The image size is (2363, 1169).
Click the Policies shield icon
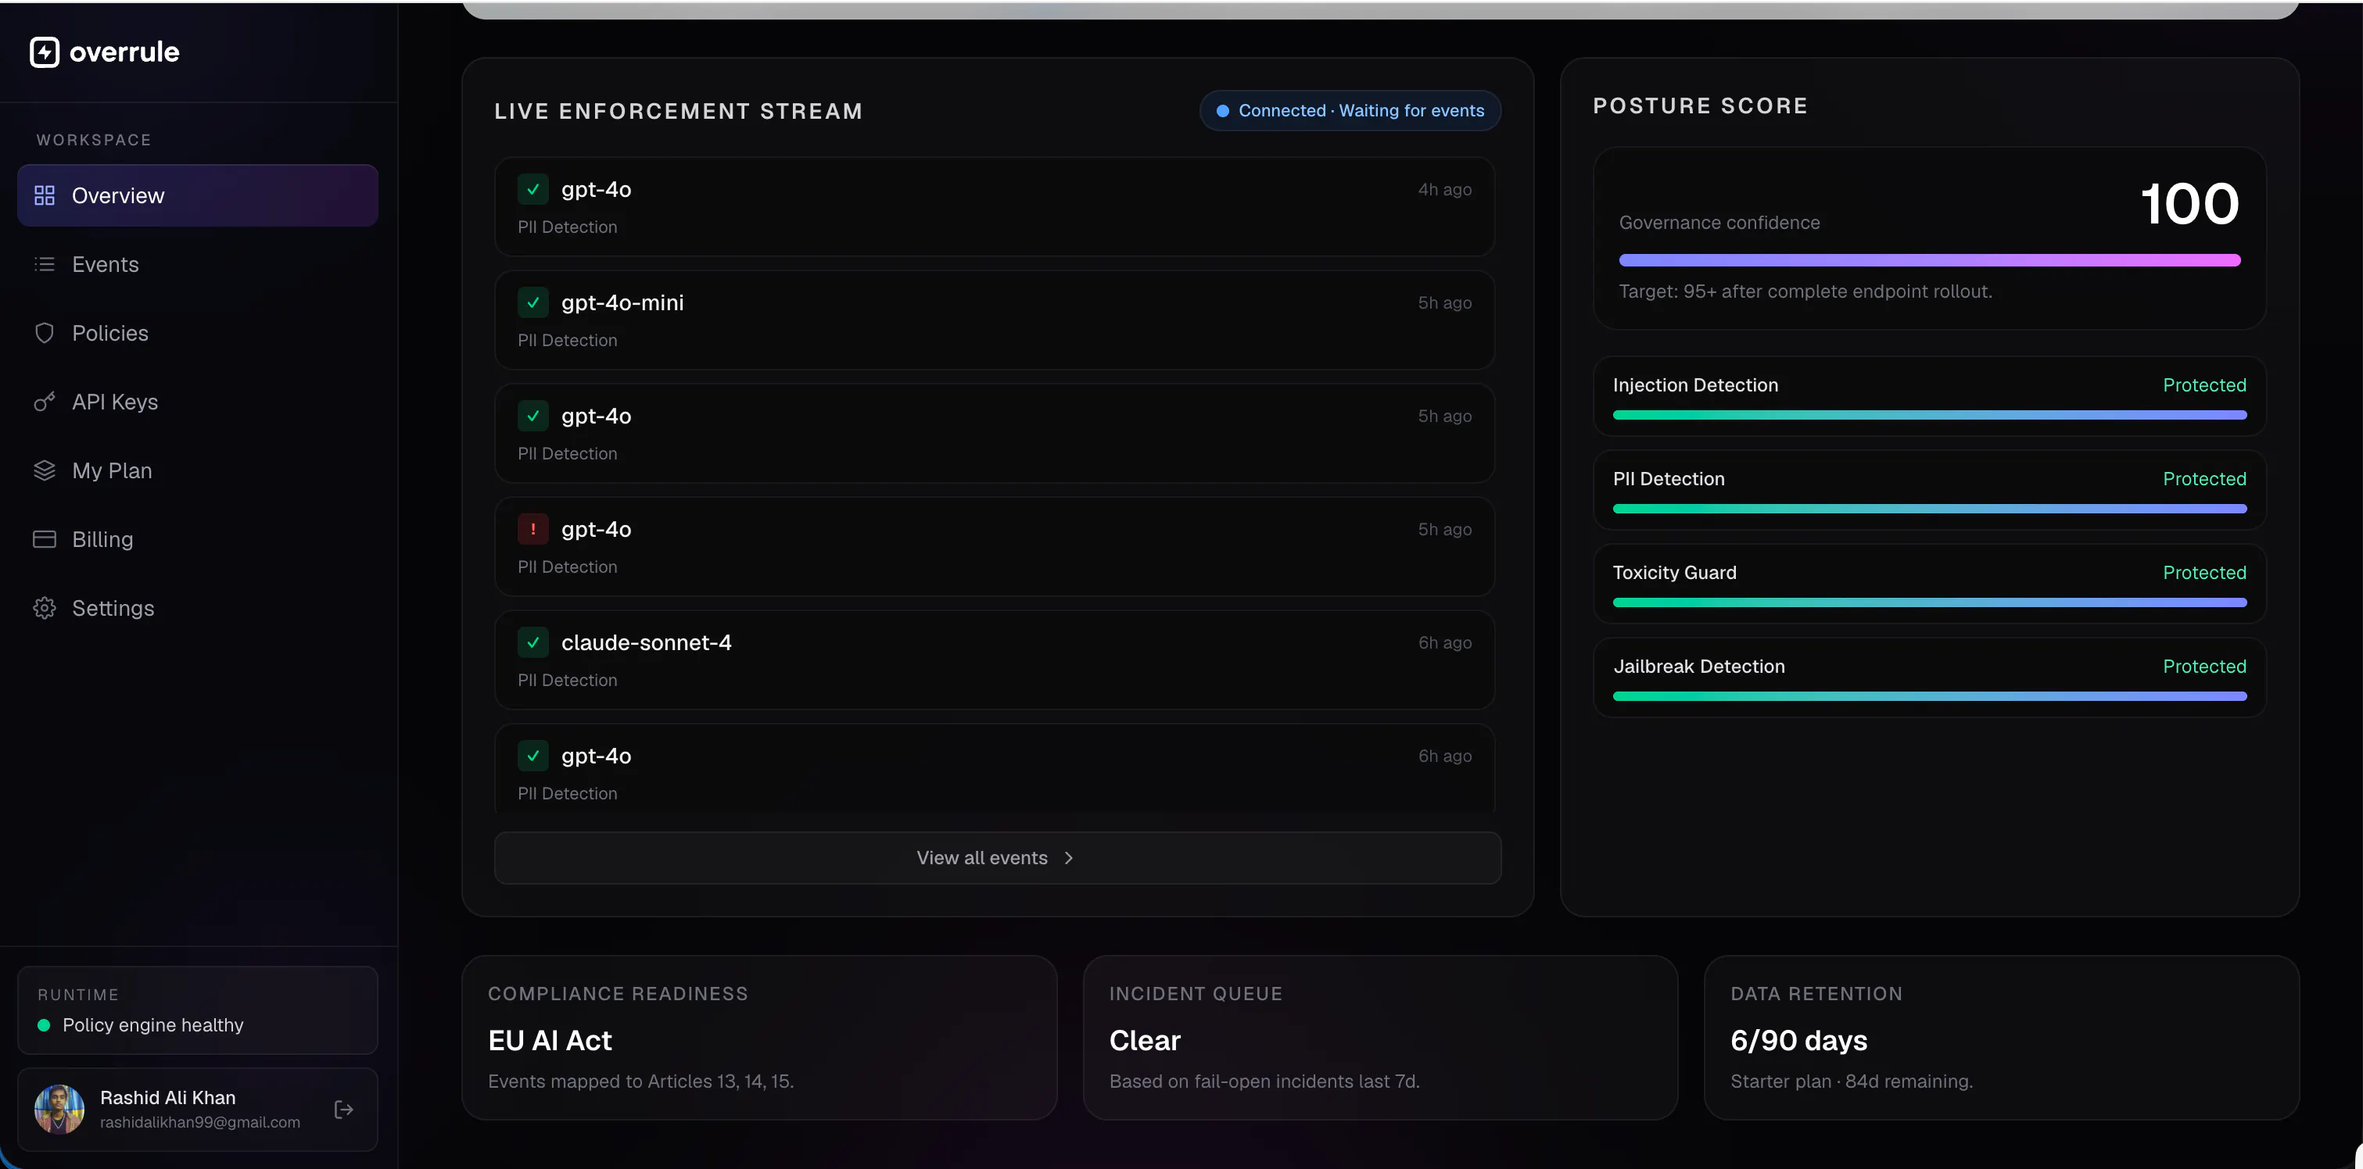(44, 333)
